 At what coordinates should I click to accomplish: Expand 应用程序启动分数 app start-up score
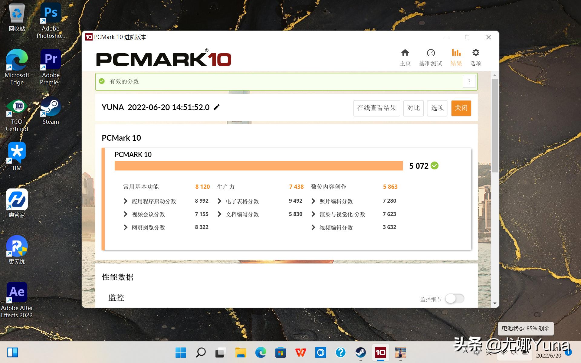coord(126,201)
